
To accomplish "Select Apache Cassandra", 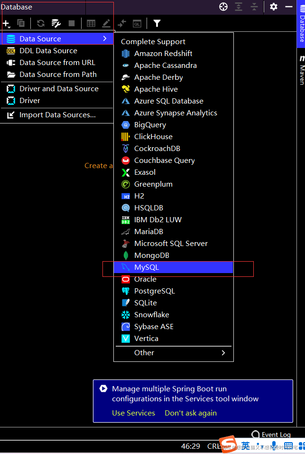I will [x=174, y=66].
